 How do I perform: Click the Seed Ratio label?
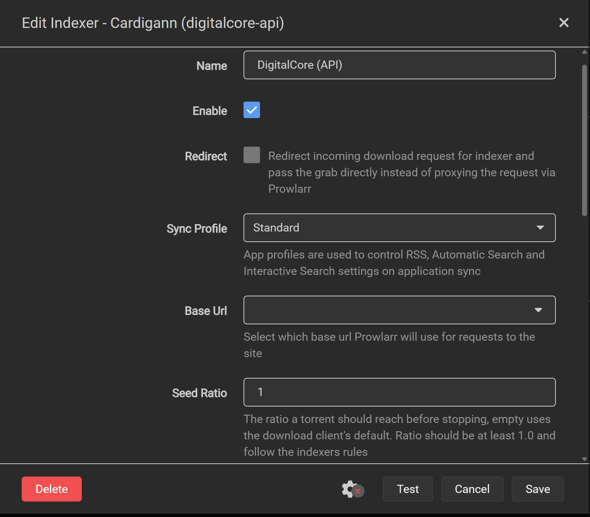tap(200, 393)
